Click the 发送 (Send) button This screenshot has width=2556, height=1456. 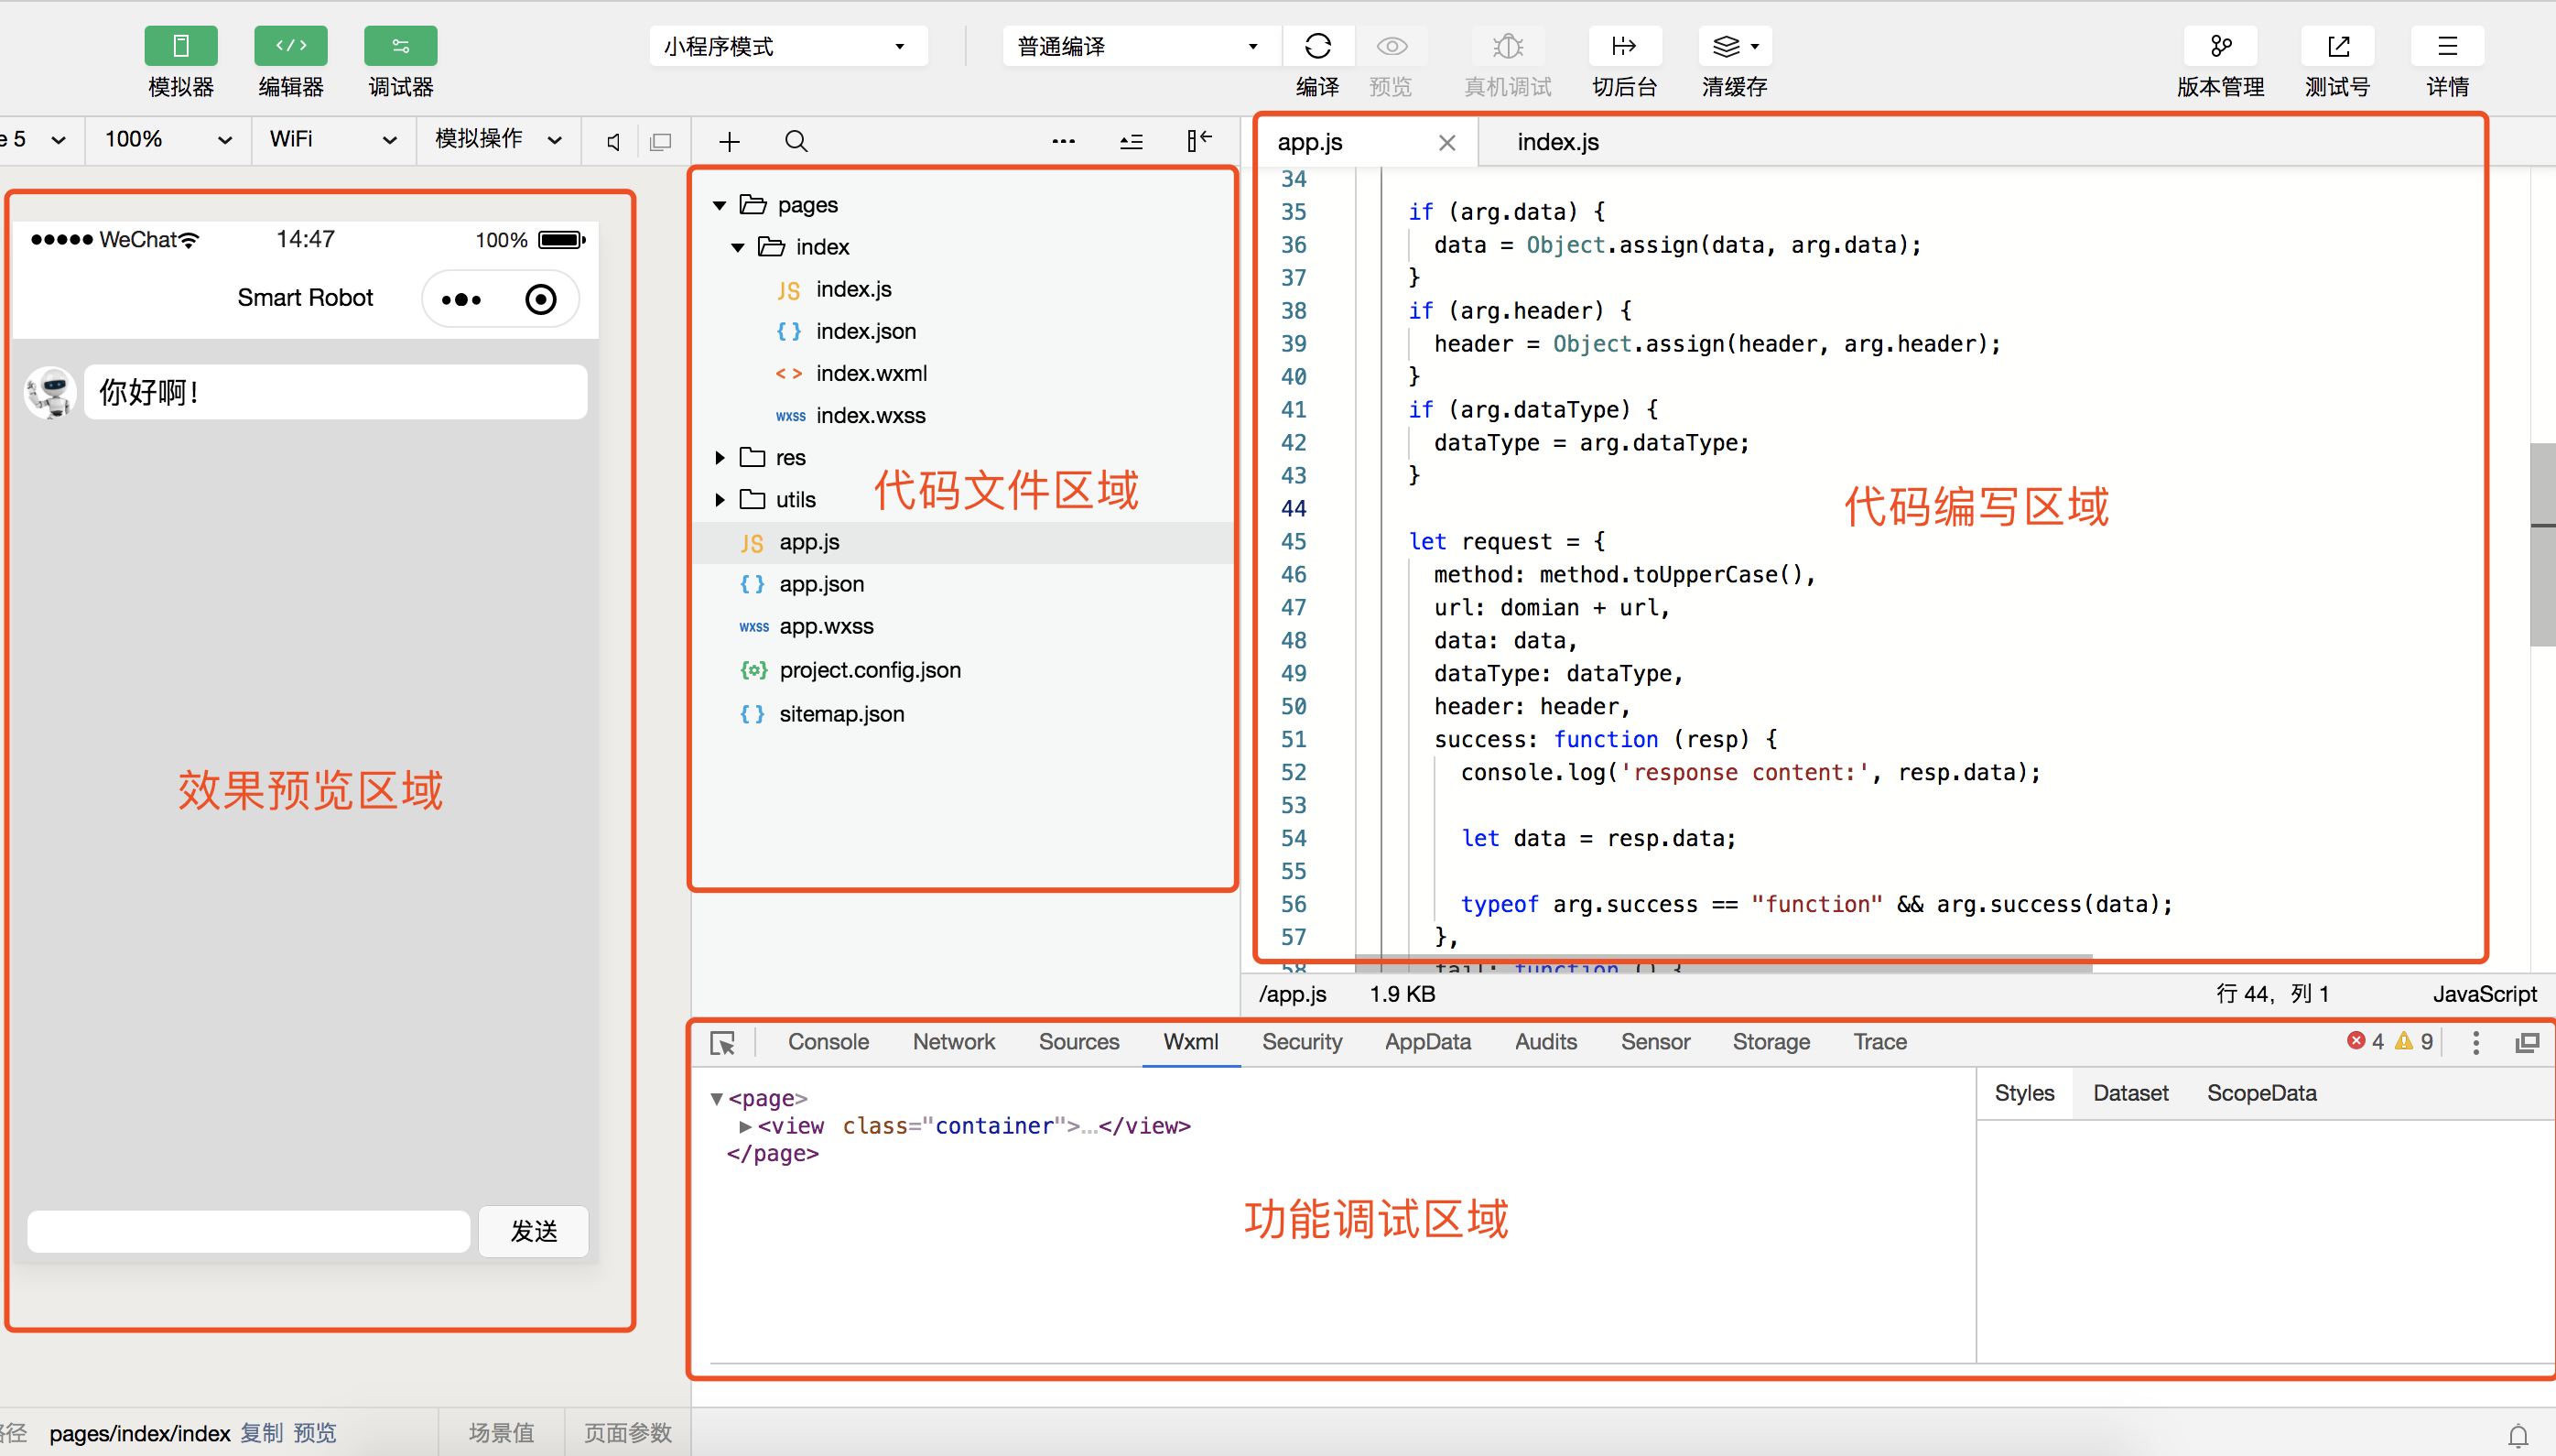pyautogui.click(x=537, y=1230)
